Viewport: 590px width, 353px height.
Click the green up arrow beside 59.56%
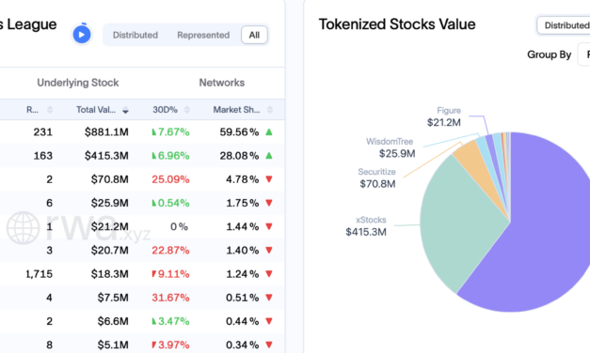point(269,131)
